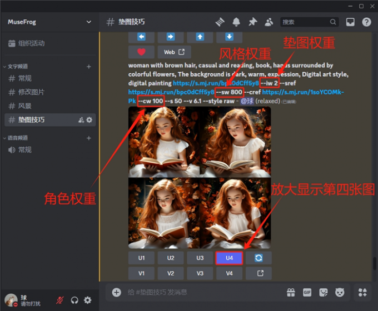Show pinned messages pin icon
The height and width of the screenshot is (311, 378).
coord(252,22)
